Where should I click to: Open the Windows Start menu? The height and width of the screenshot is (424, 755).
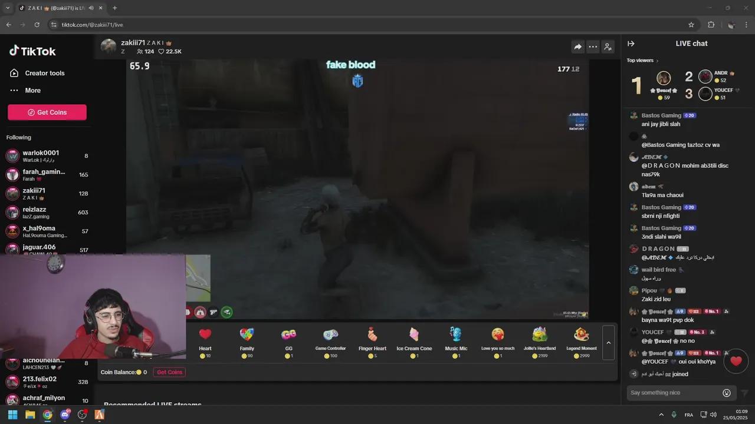[x=12, y=415]
